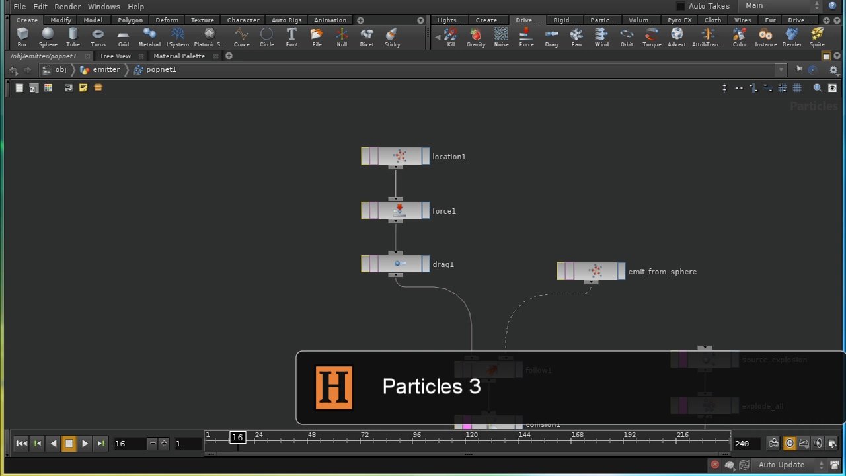Open the Render menu
The width and height of the screenshot is (846, 476).
click(x=67, y=6)
